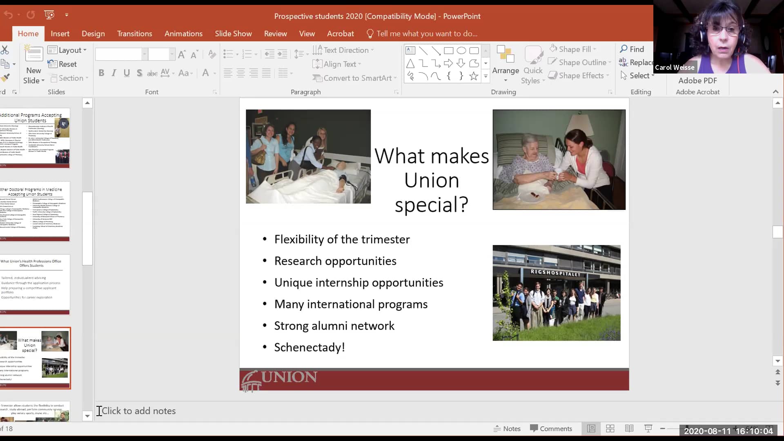This screenshot has height=441, width=784.
Task: Switch to Slide Sorter view icon
Action: coord(610,428)
